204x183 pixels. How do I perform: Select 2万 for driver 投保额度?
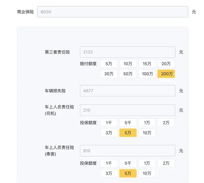[x=166, y=123]
